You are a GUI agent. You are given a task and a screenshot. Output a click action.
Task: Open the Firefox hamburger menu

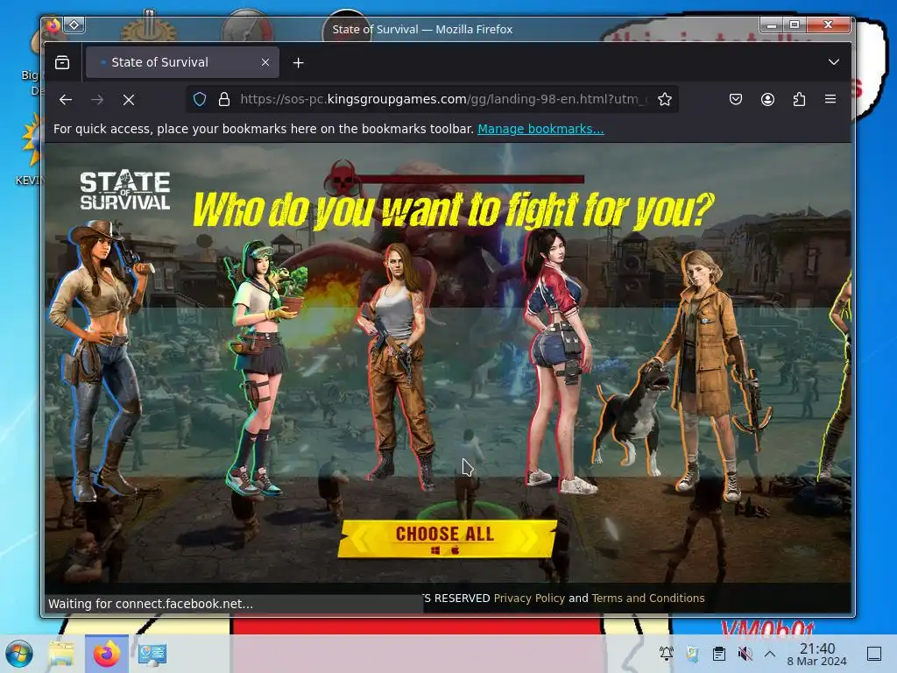(x=830, y=100)
